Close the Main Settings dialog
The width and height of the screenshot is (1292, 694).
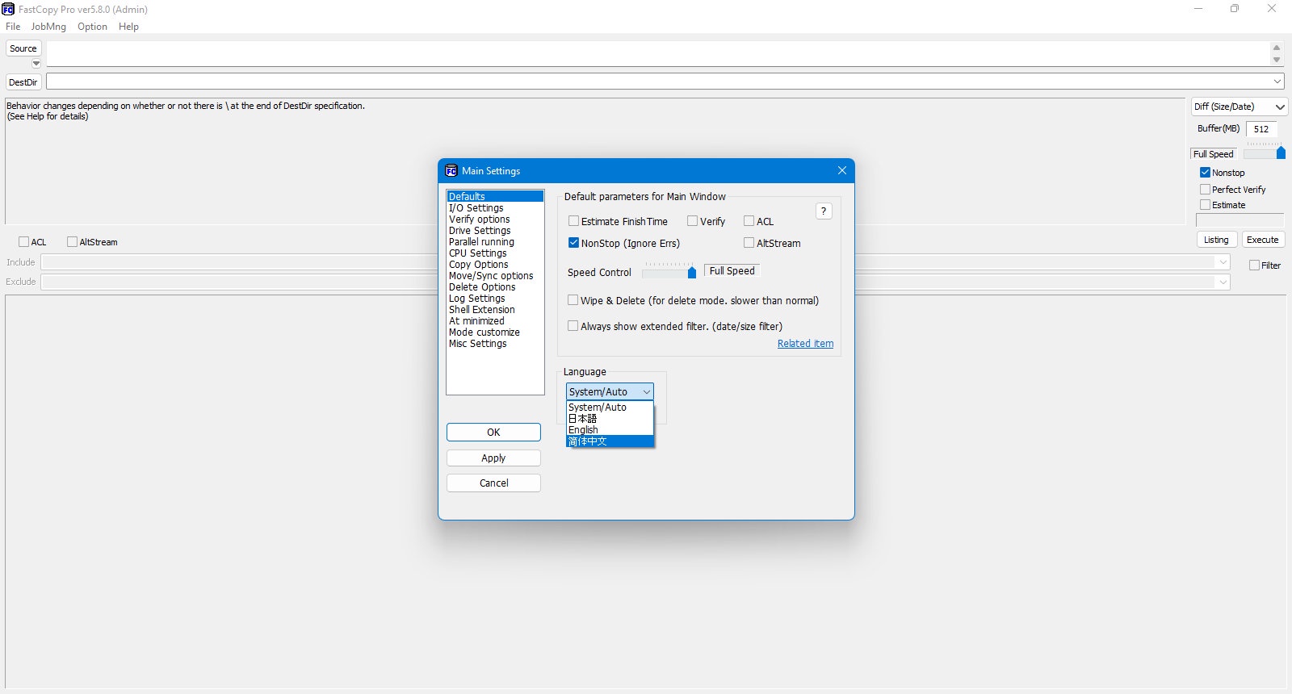point(842,170)
